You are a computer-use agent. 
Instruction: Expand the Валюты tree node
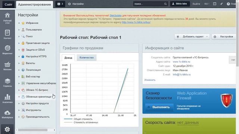(x=19, y=63)
